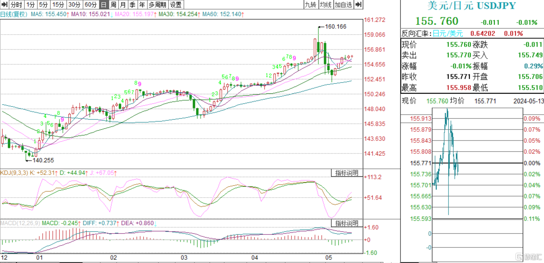The width and height of the screenshot is (544, 263).
Task: Click 加自选 to add to watchlist
Action: click(344, 4)
